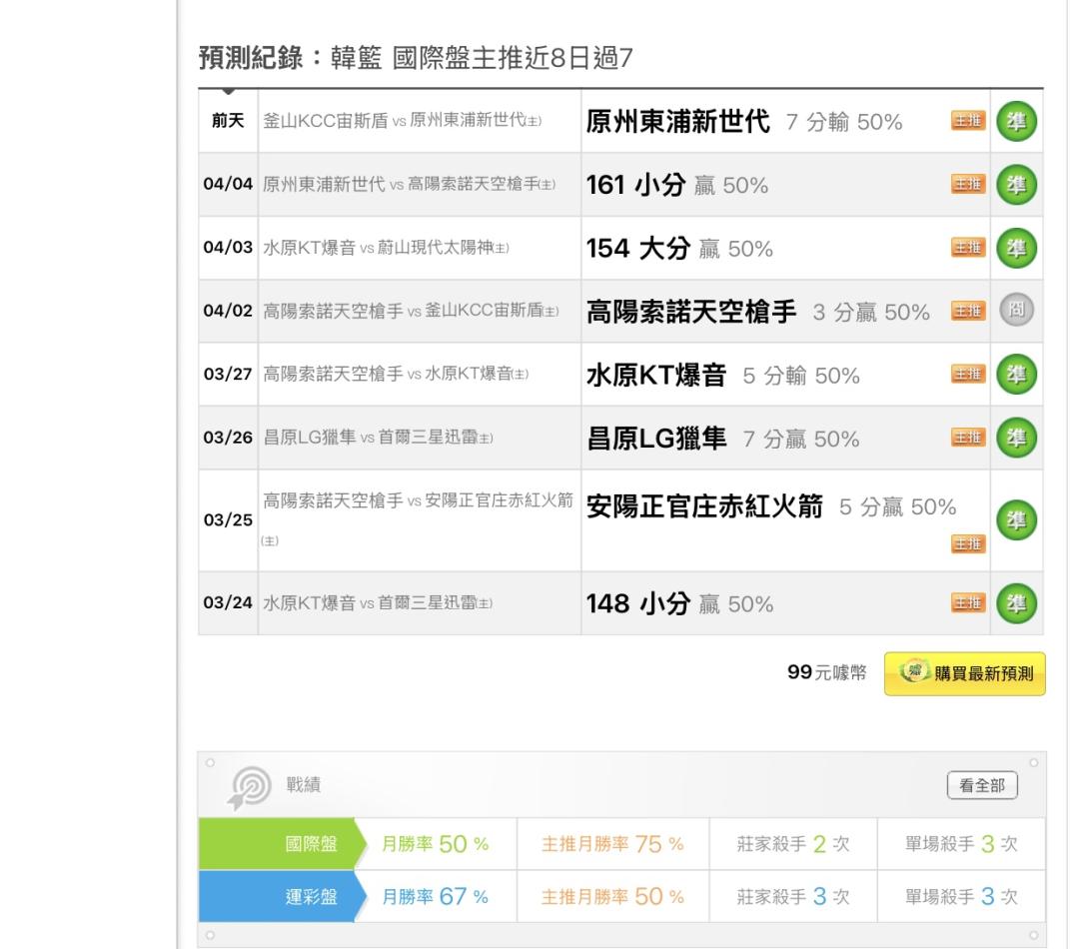The height and width of the screenshot is (949, 1079).
Task: Click 國際盤 主推月勝率 75% stat
Action: [x=612, y=843]
